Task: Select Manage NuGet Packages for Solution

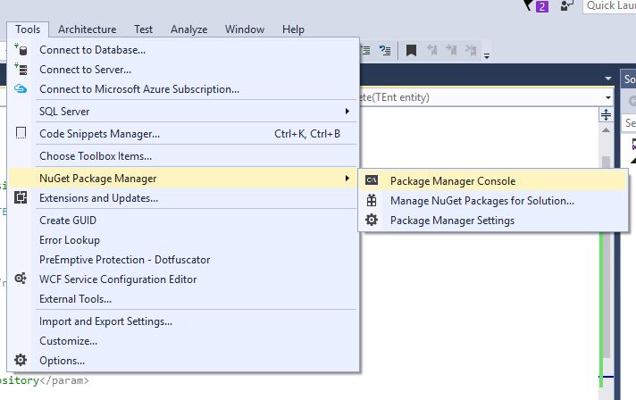Action: [x=481, y=201]
